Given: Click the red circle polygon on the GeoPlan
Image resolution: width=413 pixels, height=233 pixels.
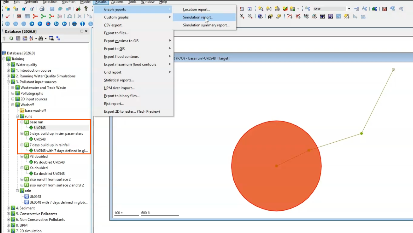Looking at the screenshot, I should [x=276, y=165].
